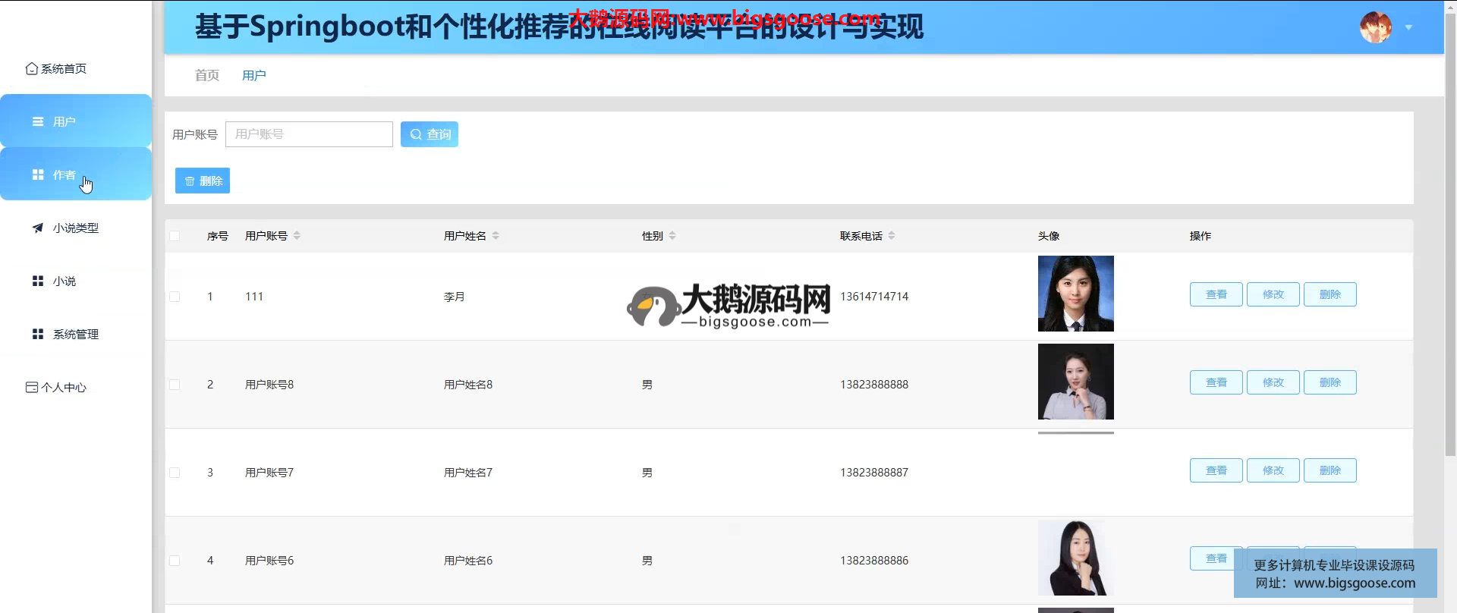Sort by the 联系电话 column arrows

(x=892, y=236)
